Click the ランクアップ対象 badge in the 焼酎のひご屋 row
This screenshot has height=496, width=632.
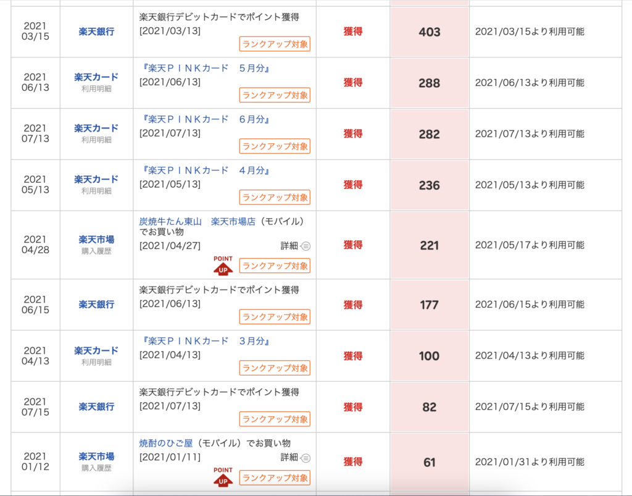pos(275,478)
